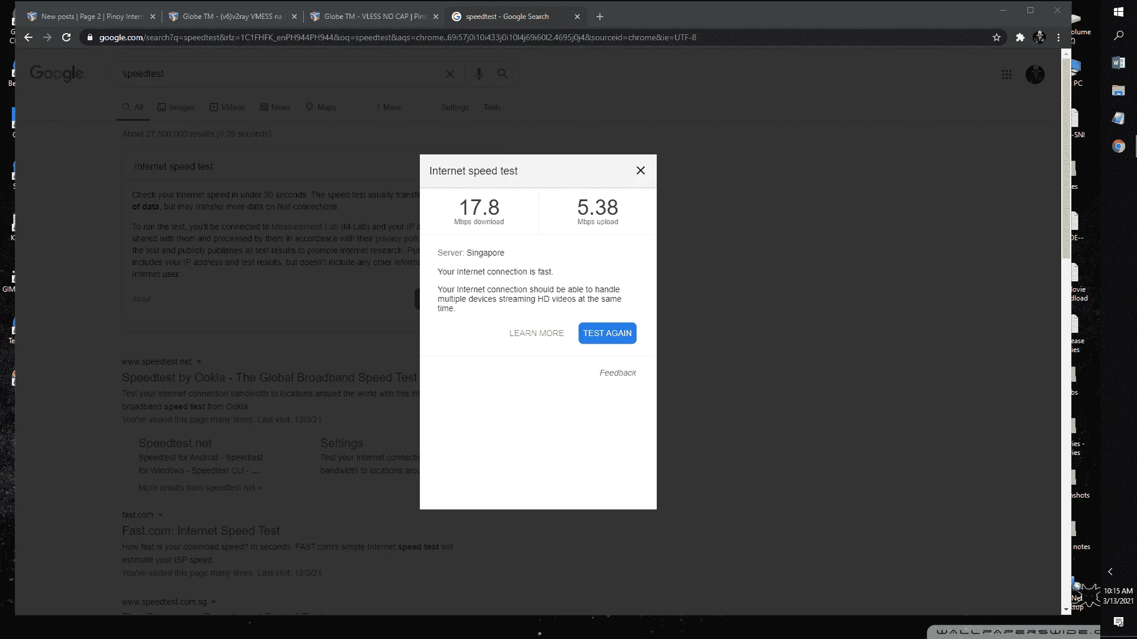Image resolution: width=1137 pixels, height=639 pixels.
Task: Open the Chrome extensions puzzle icon
Action: [1020, 37]
